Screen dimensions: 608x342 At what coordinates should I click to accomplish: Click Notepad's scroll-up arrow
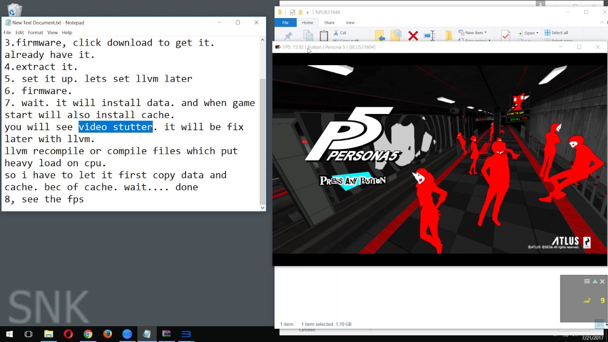pos(263,40)
